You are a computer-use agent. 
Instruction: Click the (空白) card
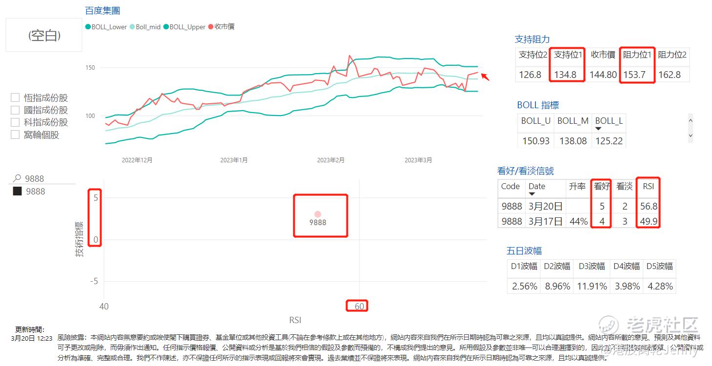coord(44,35)
